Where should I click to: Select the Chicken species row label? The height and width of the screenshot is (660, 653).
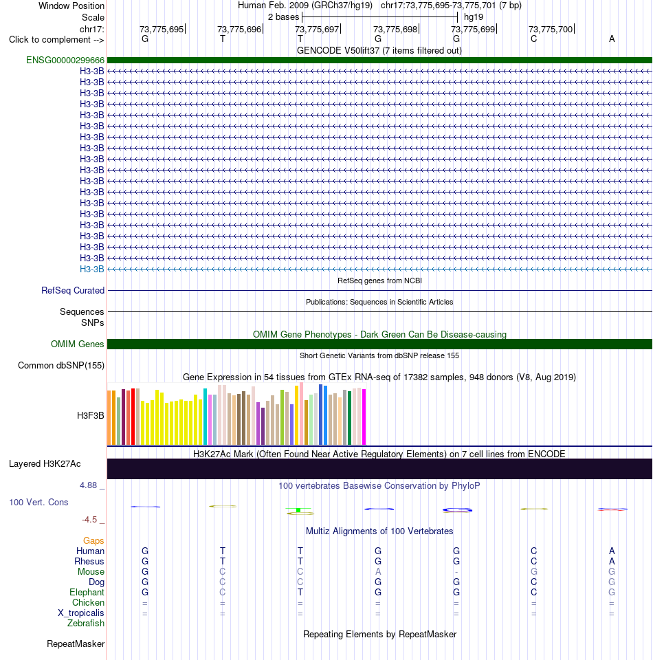tap(88, 602)
